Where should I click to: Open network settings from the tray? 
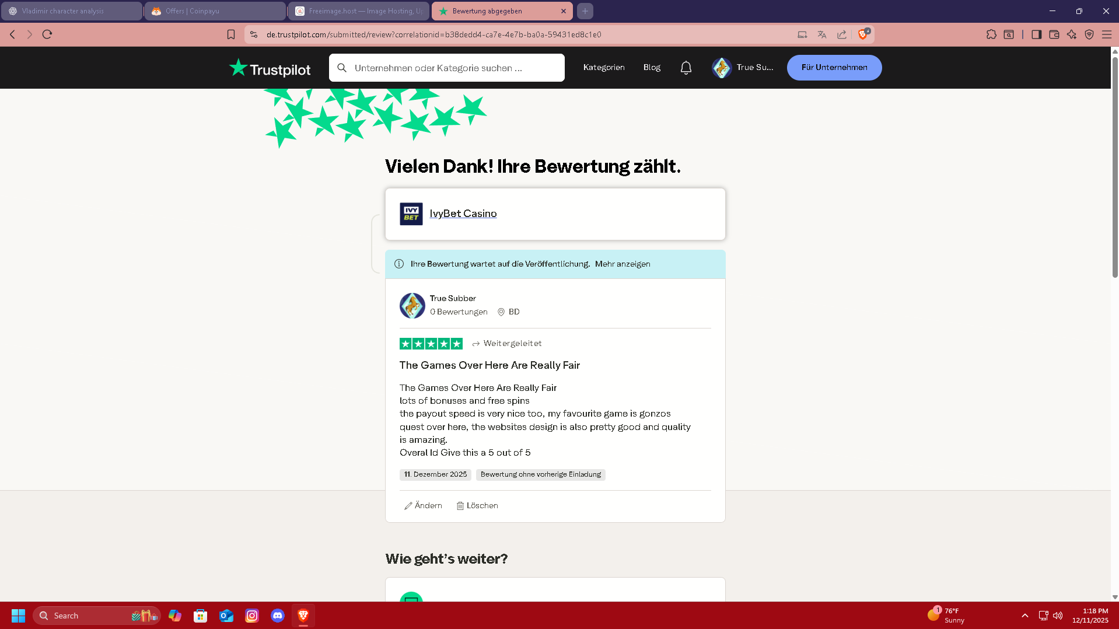tap(1043, 616)
